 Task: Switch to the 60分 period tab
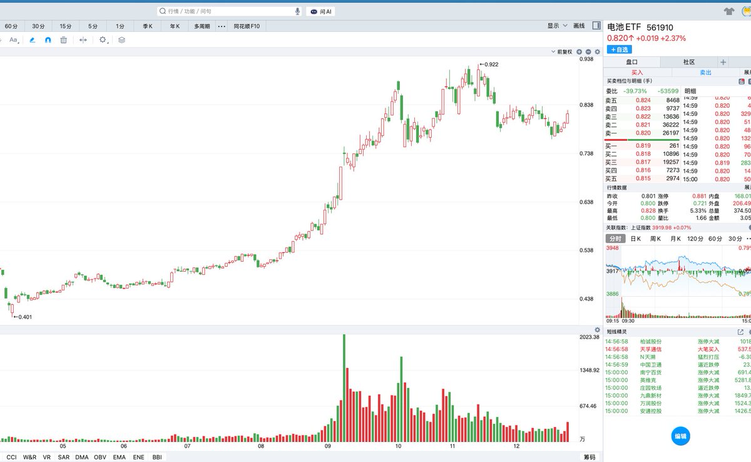(x=11, y=26)
